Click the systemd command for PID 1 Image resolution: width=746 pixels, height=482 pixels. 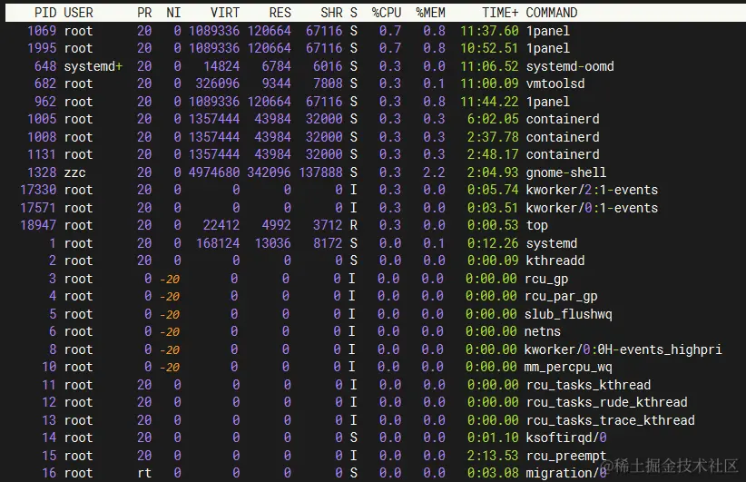pos(552,243)
